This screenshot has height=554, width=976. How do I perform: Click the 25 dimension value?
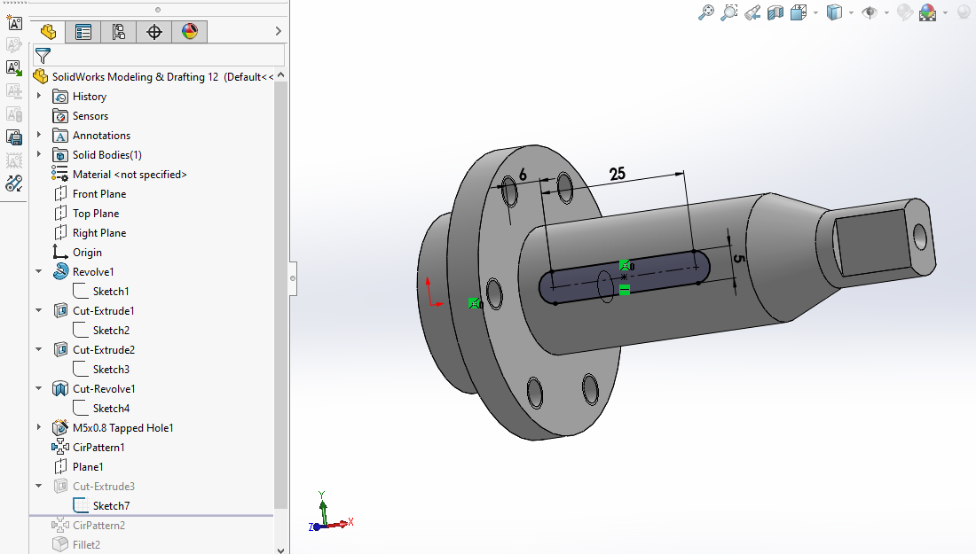[x=618, y=174]
